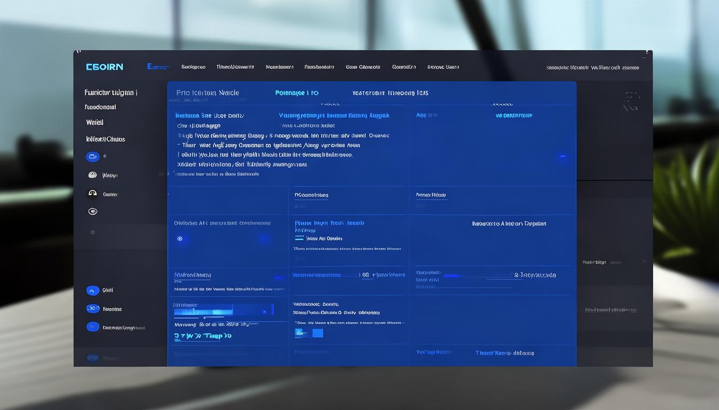Click the circular icon at top-right panel
Screen dimensions: 719x410
631,101
